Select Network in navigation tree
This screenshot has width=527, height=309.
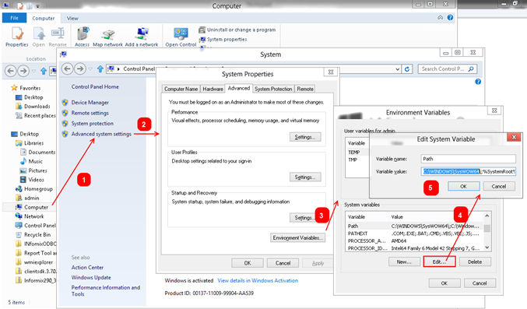click(30, 216)
